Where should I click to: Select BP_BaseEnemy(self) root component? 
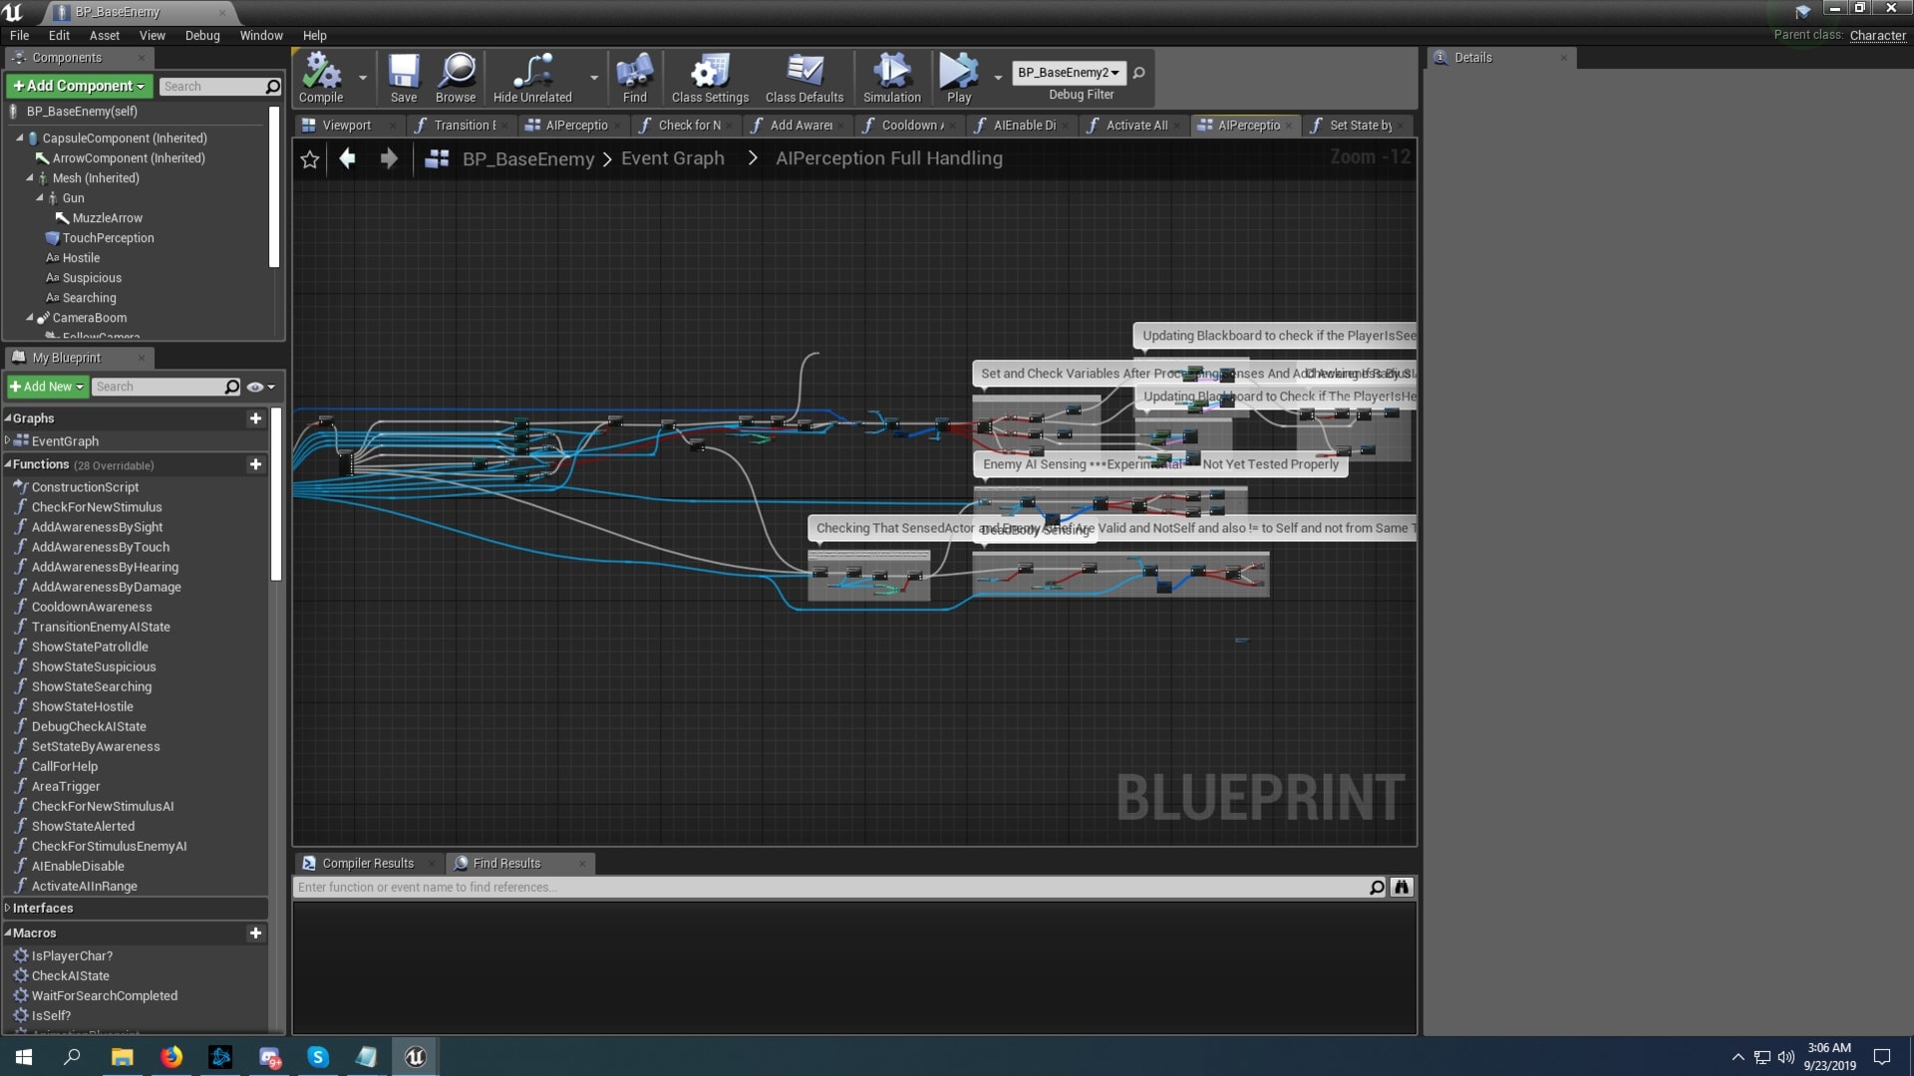[82, 112]
